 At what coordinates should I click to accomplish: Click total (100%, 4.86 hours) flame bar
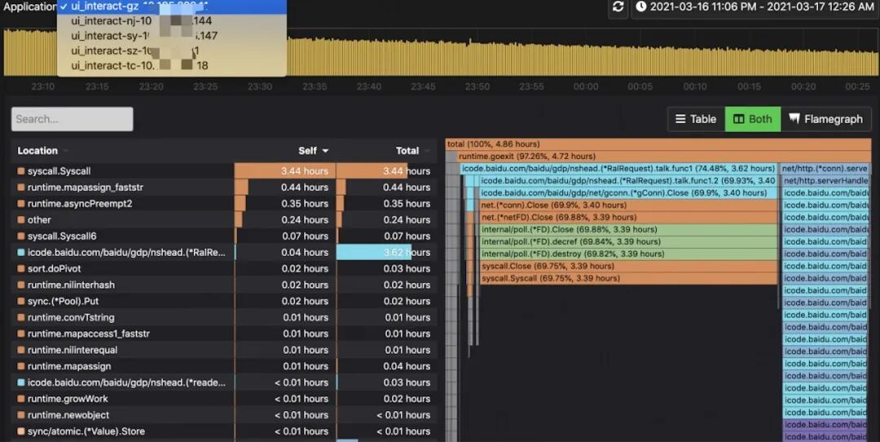click(x=658, y=144)
